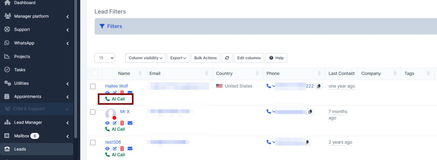Image resolution: width=437 pixels, height=160 pixels.
Task: View Mr X lead with eye icon
Action: pyautogui.click(x=108, y=123)
